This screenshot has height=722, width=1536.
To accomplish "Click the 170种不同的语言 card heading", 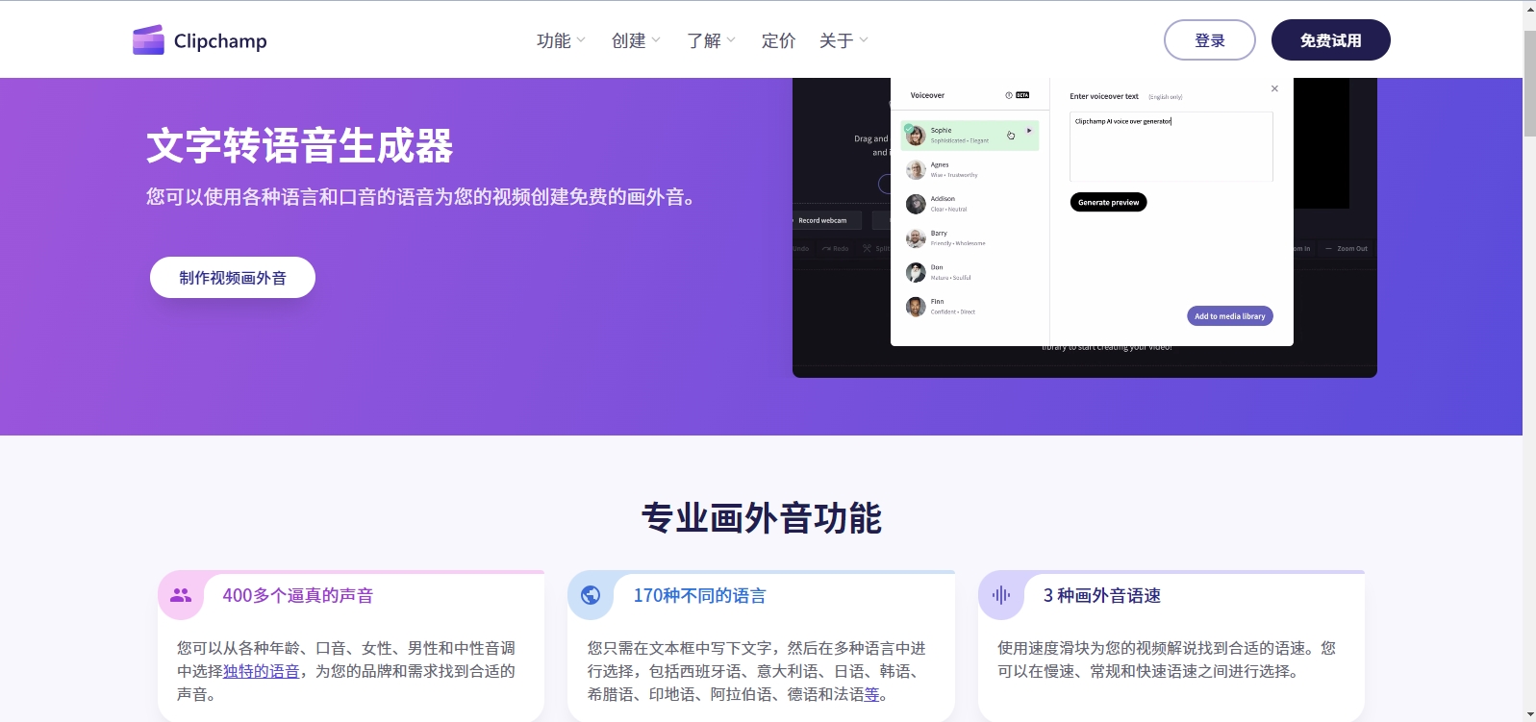I will pos(699,595).
